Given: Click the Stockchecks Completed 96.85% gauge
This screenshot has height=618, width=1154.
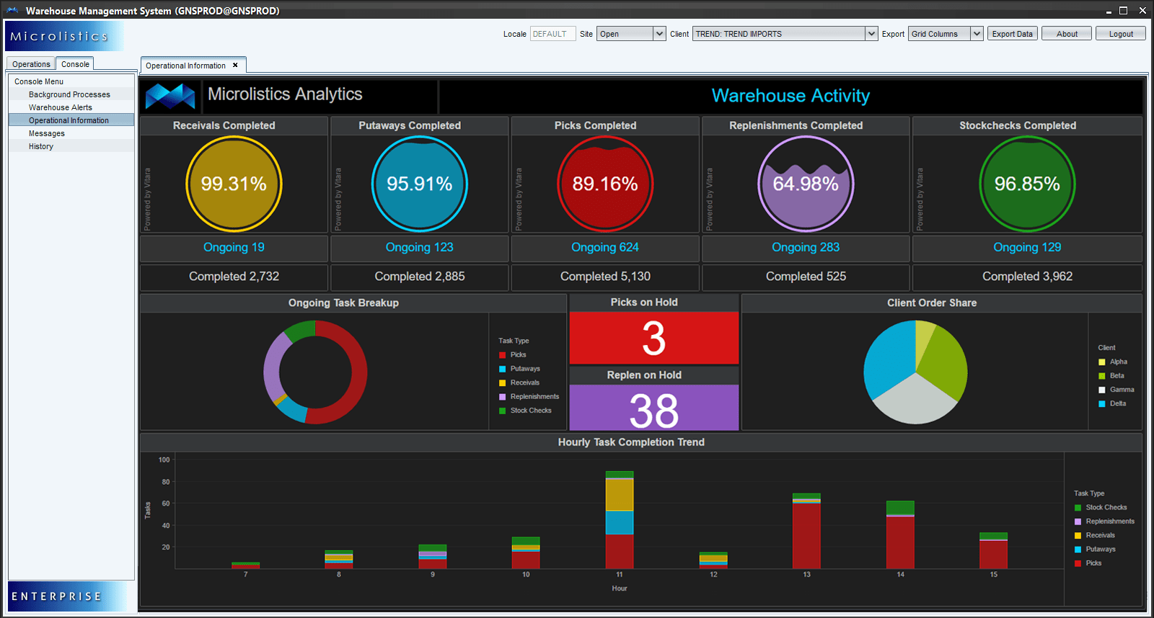Looking at the screenshot, I should [1027, 184].
